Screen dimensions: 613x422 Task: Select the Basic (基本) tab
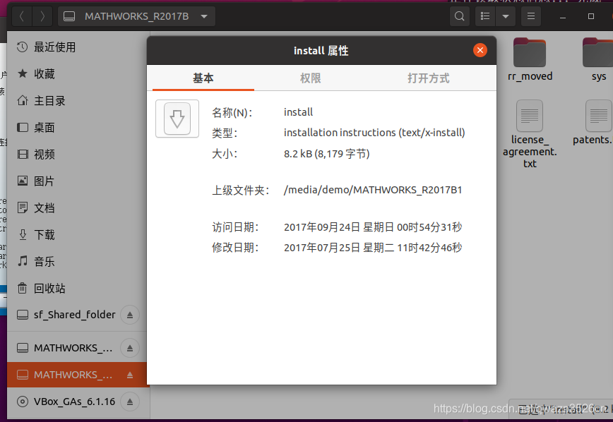[203, 78]
